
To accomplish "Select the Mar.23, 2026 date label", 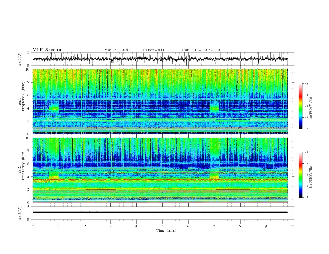I will click(x=116, y=50).
